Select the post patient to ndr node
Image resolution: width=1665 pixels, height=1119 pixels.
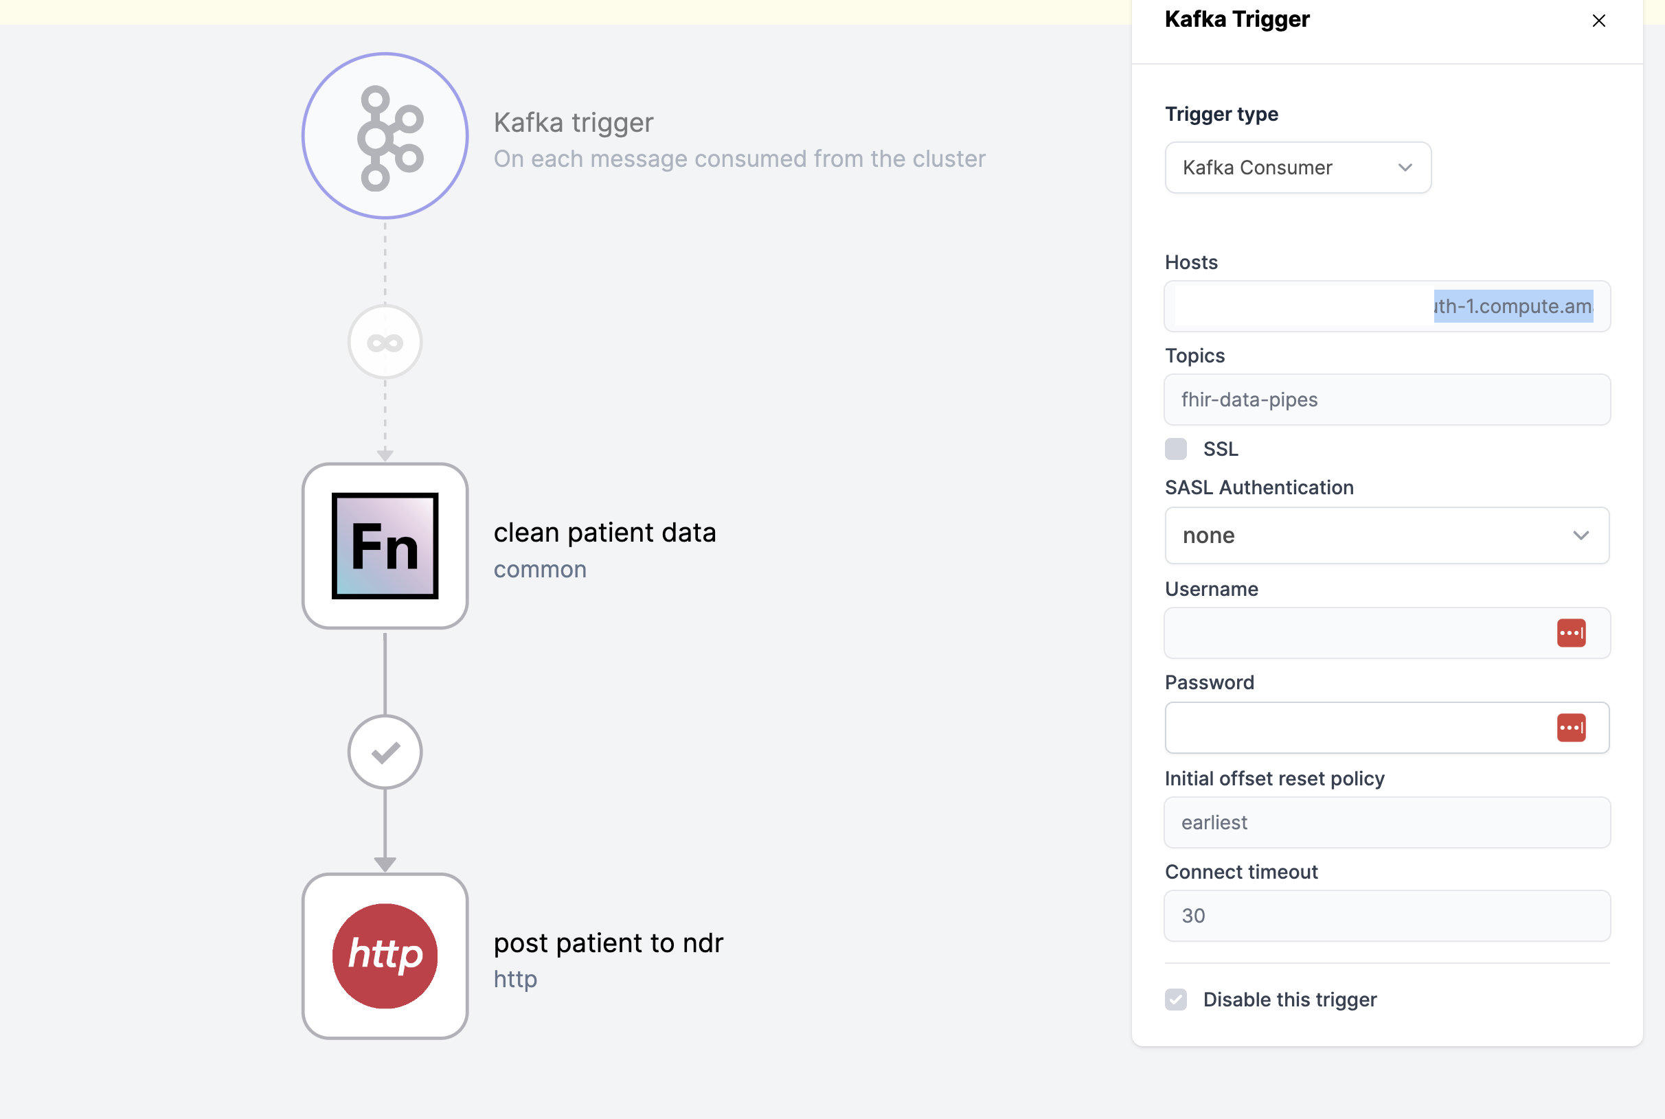[386, 956]
